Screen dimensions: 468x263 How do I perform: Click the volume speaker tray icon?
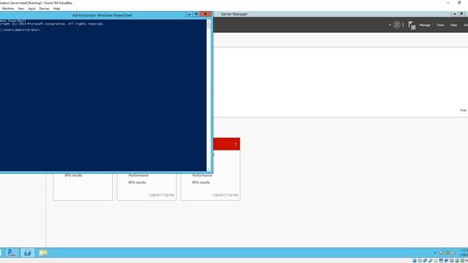pyautogui.click(x=453, y=253)
